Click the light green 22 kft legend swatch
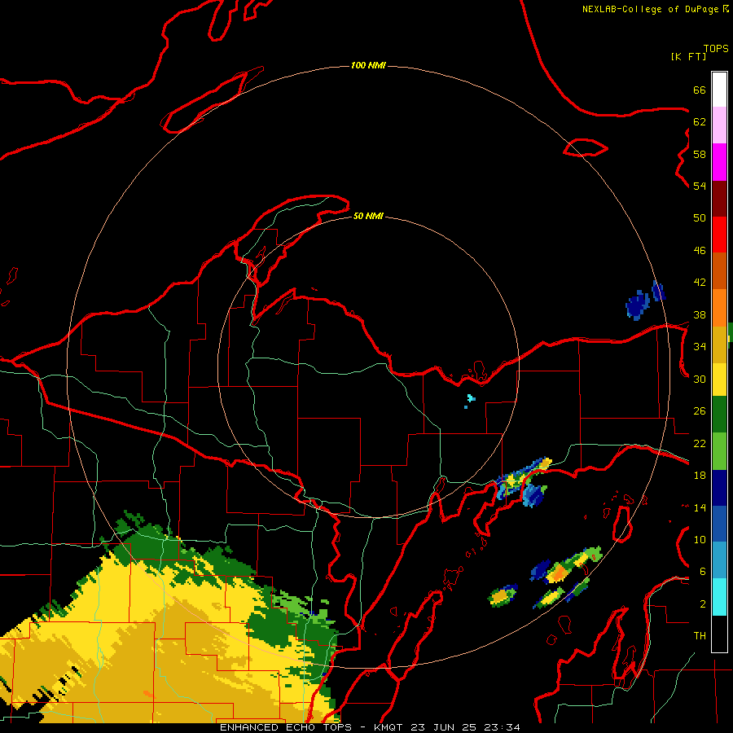The width and height of the screenshot is (733, 733). 719,451
